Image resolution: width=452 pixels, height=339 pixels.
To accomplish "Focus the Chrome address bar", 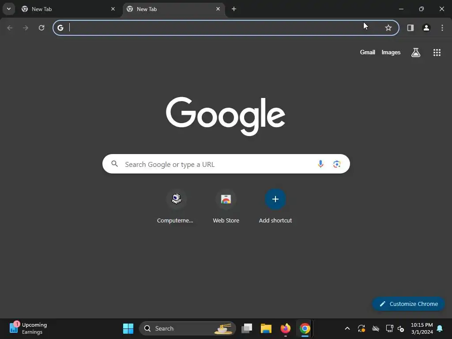I will [x=226, y=28].
